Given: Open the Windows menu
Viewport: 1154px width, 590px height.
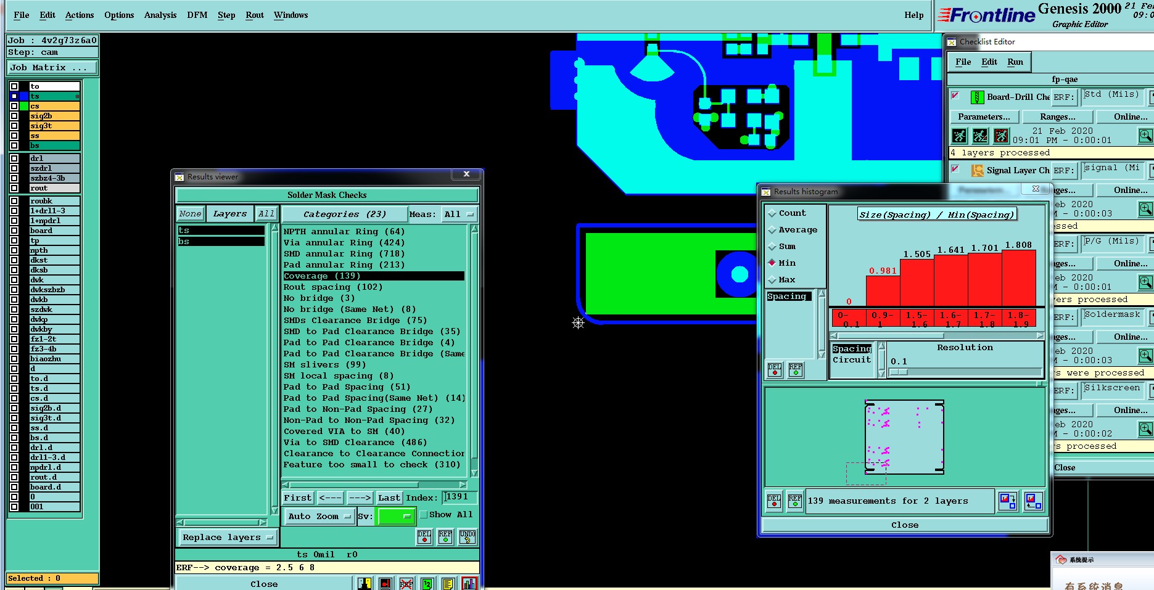Looking at the screenshot, I should [291, 15].
